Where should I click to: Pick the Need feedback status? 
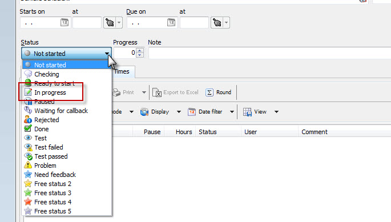pos(67,175)
